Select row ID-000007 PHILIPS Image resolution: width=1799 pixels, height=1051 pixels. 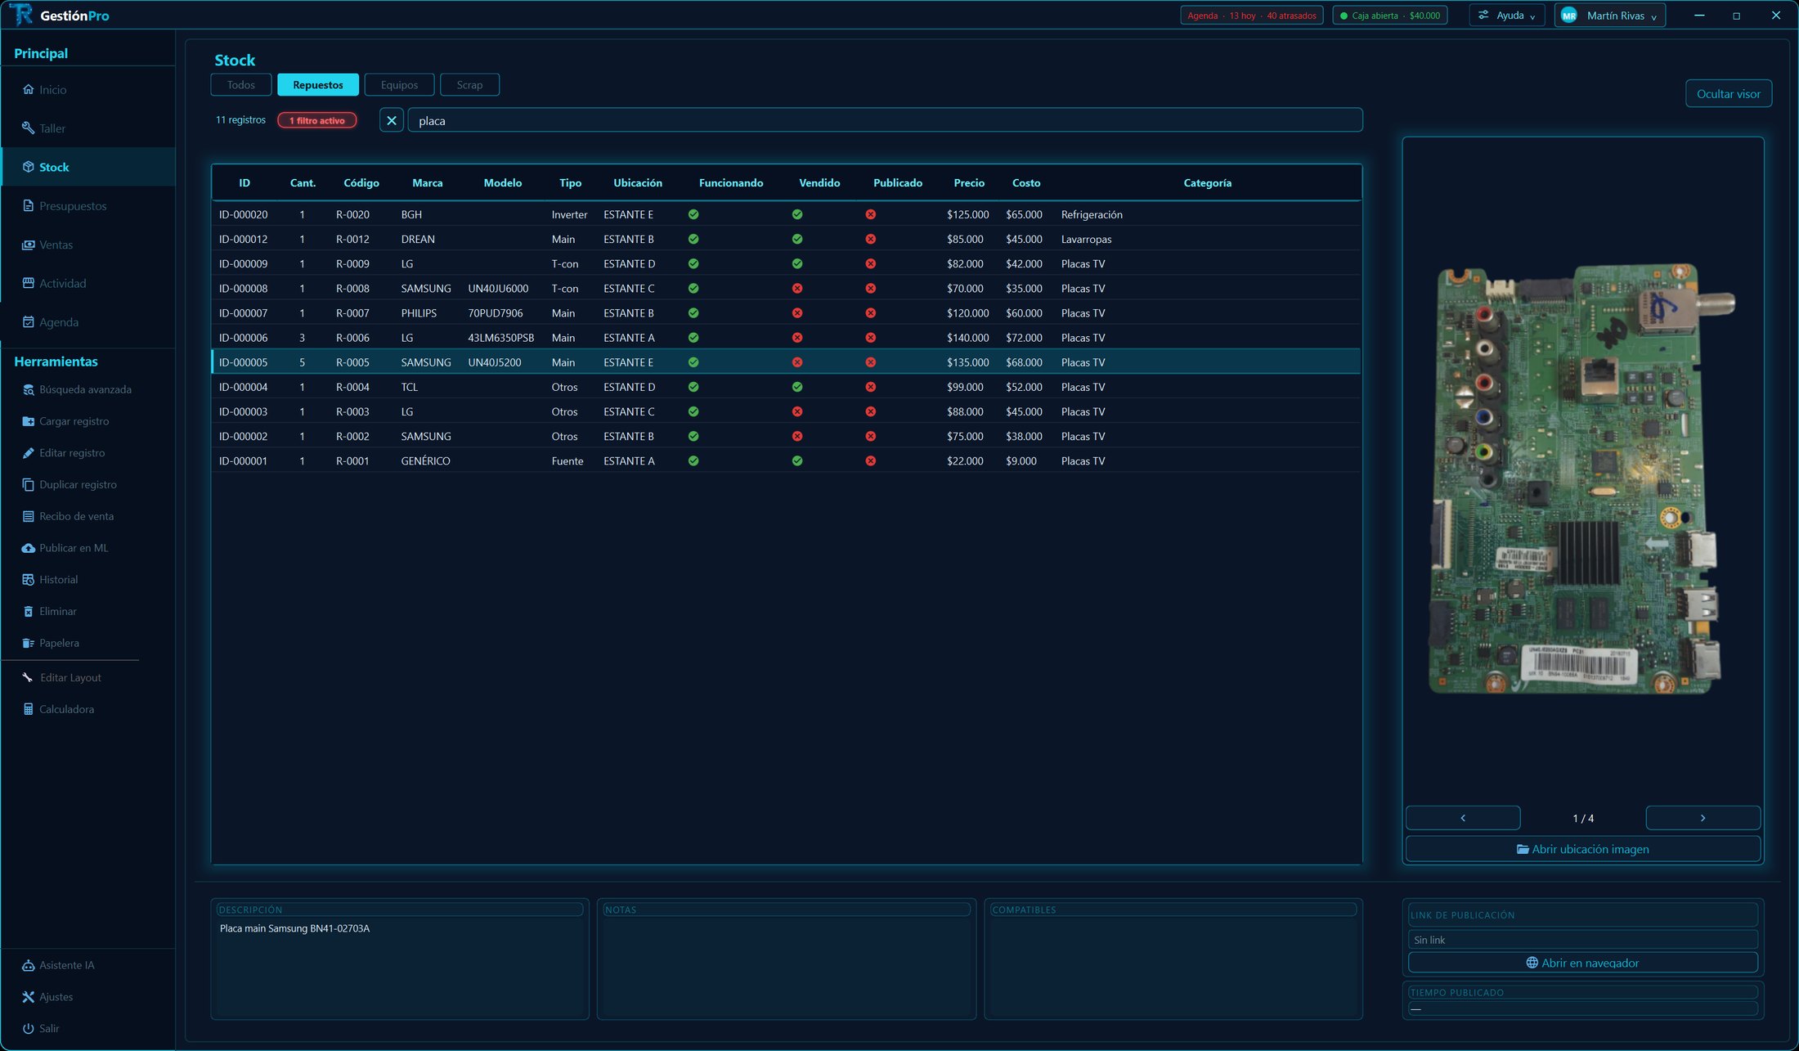787,313
